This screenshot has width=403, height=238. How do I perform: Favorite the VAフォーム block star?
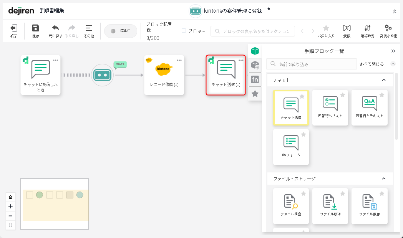tap(303, 134)
